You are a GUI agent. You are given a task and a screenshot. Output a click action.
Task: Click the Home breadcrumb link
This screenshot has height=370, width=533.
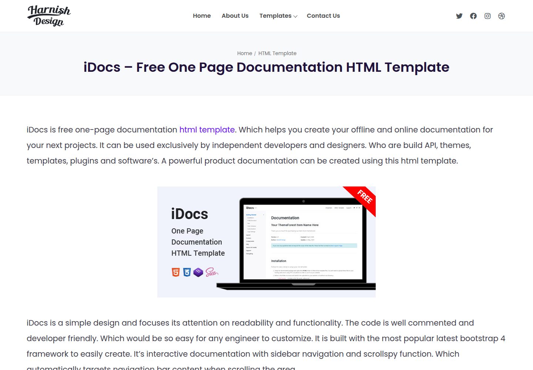pos(245,53)
